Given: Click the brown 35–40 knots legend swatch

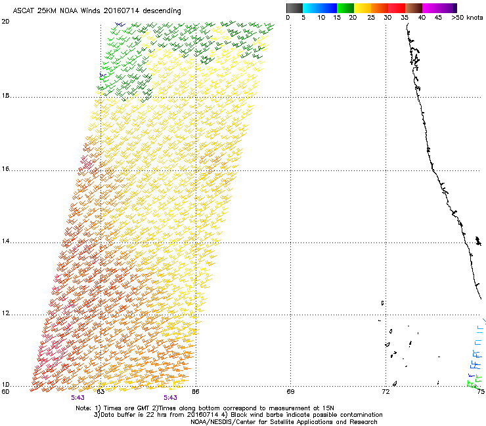Looking at the screenshot, I should tap(414, 8).
